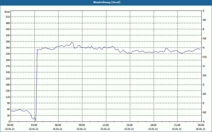Image resolution: width=212 pixels, height=132 pixels.
Task: Select the 450 y-axis value
Action: [x=8, y=29]
